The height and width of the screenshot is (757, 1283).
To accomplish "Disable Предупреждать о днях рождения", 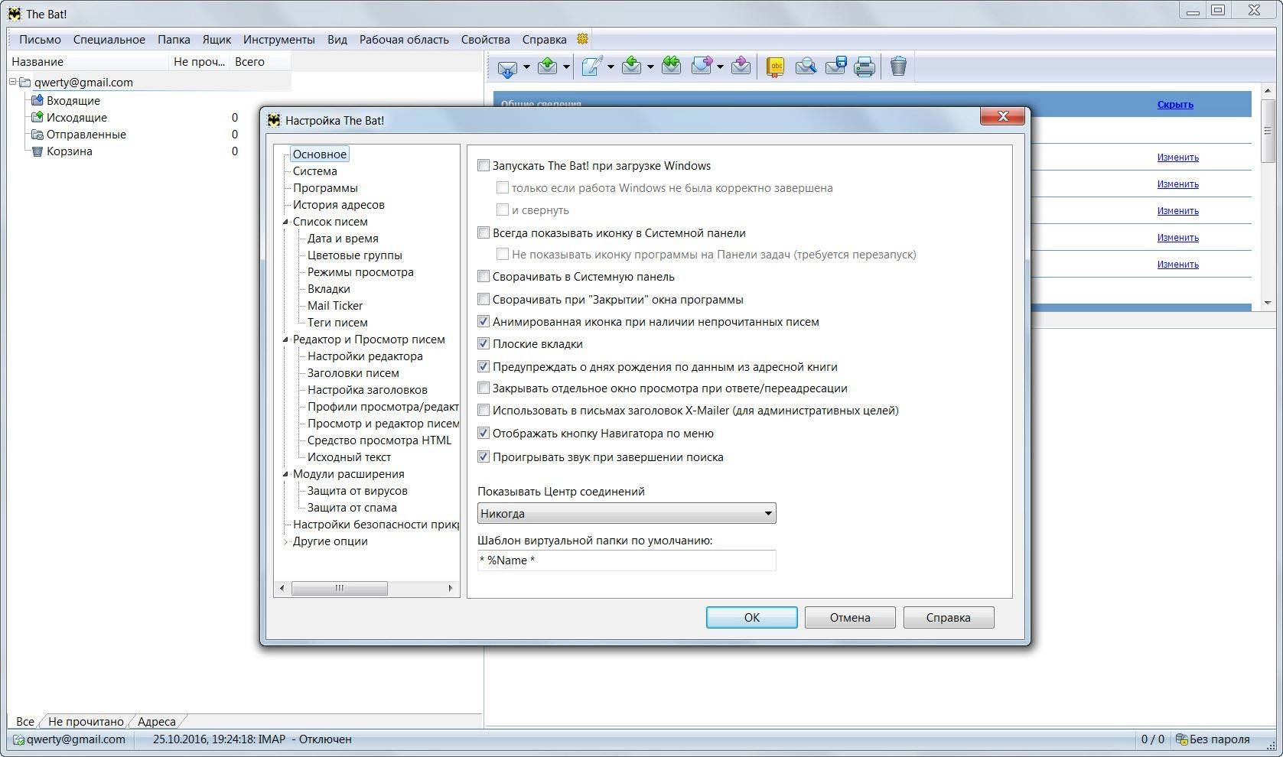I will click(x=484, y=366).
